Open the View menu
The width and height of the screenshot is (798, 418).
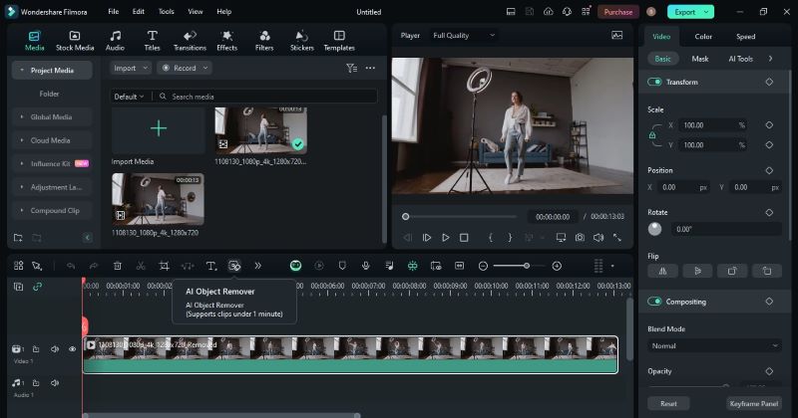195,11
